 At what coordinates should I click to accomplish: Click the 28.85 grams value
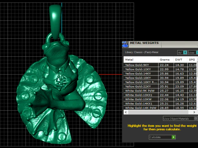click(x=164, y=108)
